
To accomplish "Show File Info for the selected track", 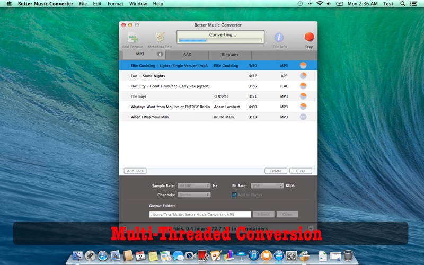I will coord(279,38).
